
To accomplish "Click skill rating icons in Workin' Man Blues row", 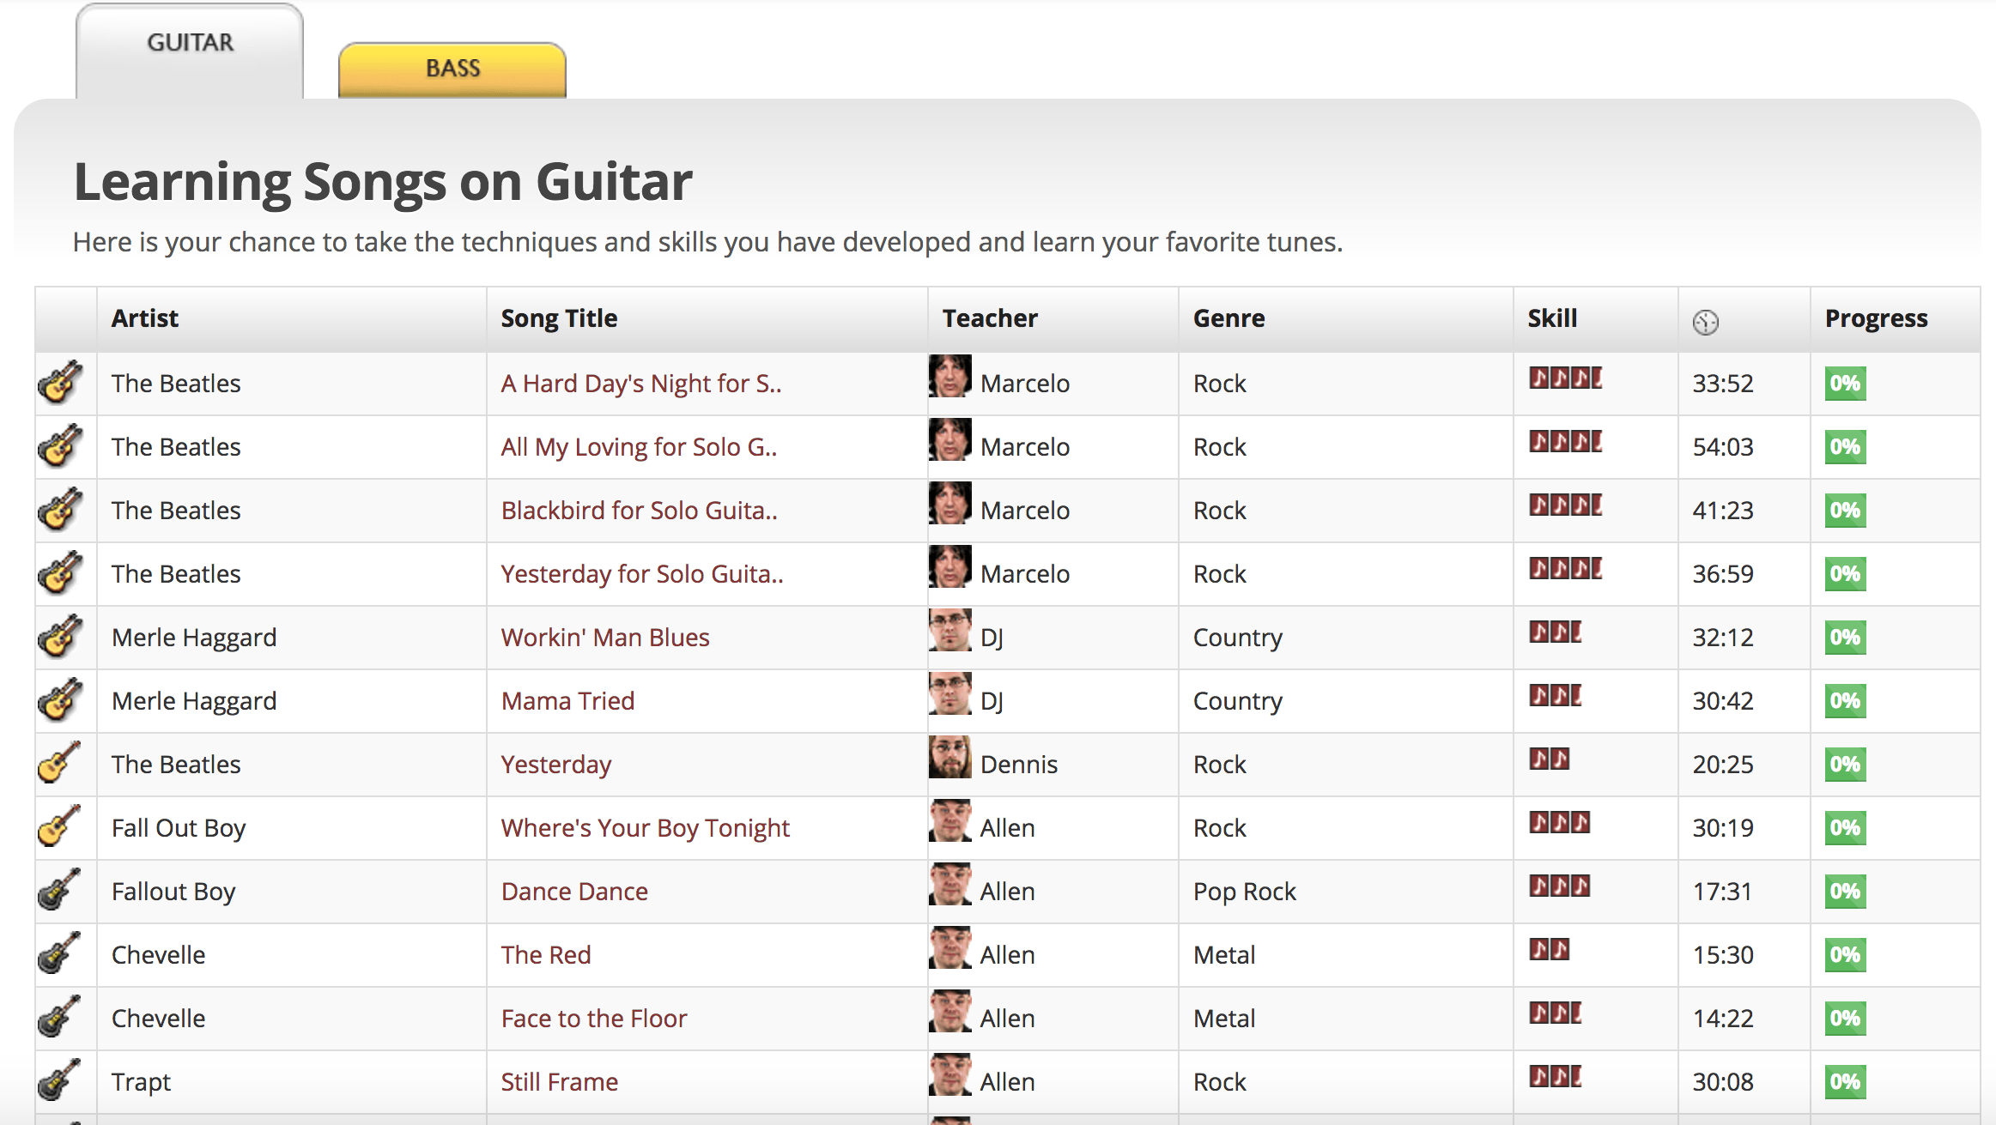I will tap(1556, 632).
